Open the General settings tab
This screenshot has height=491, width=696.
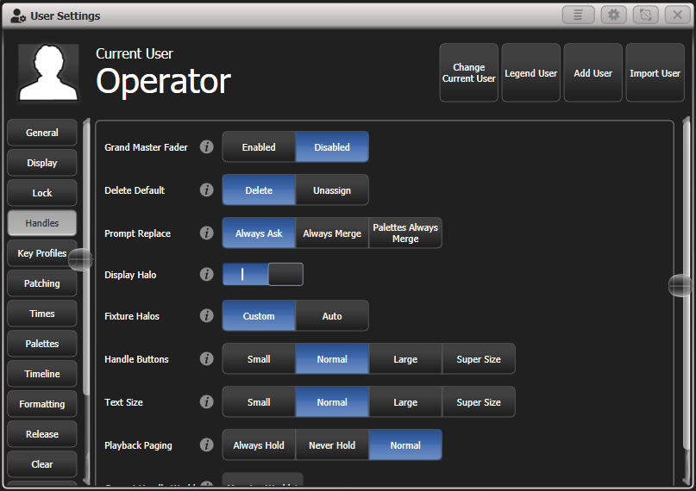[41, 132]
